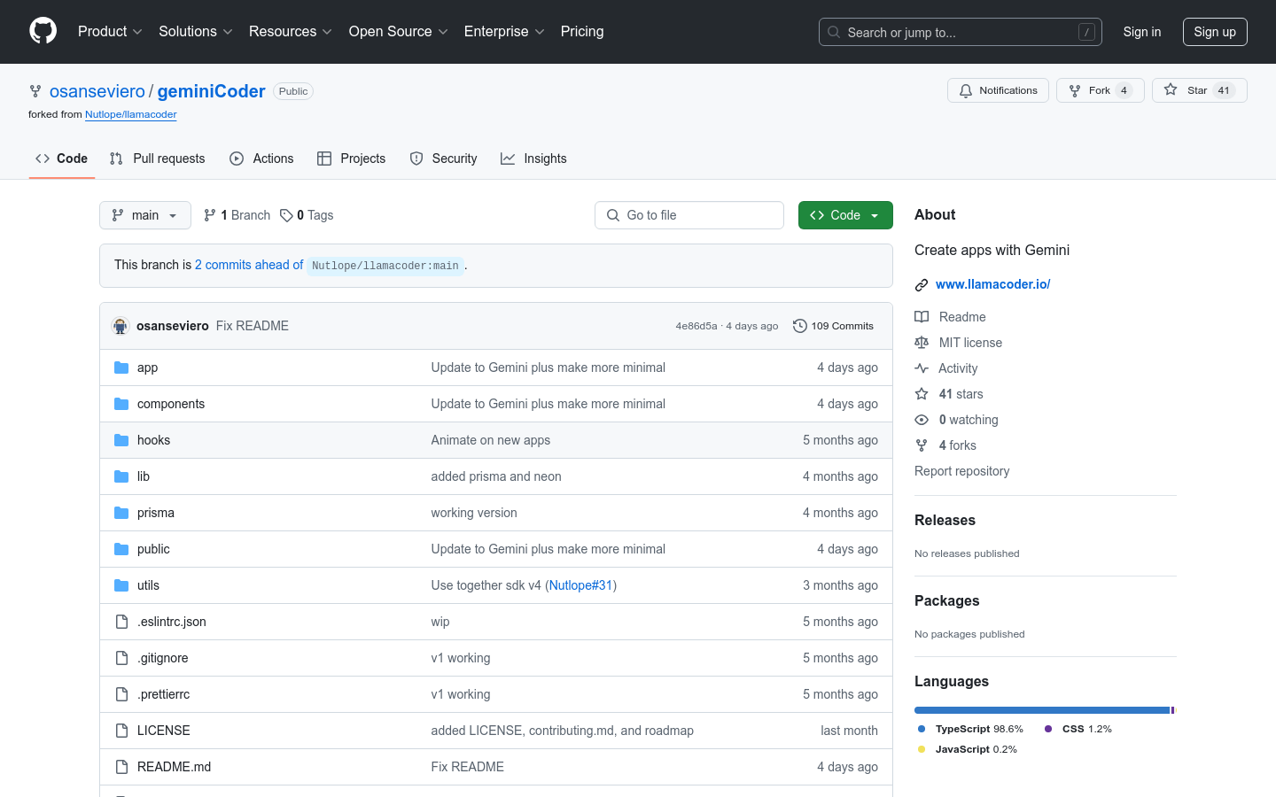
Task: Open the Nutlope/llamacoder forked-from link
Action: point(130,114)
